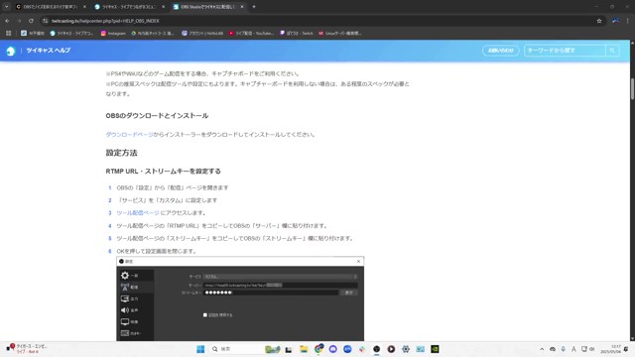Open OBS Studio from the taskbar
The height and width of the screenshot is (357, 635).
[x=377, y=349]
